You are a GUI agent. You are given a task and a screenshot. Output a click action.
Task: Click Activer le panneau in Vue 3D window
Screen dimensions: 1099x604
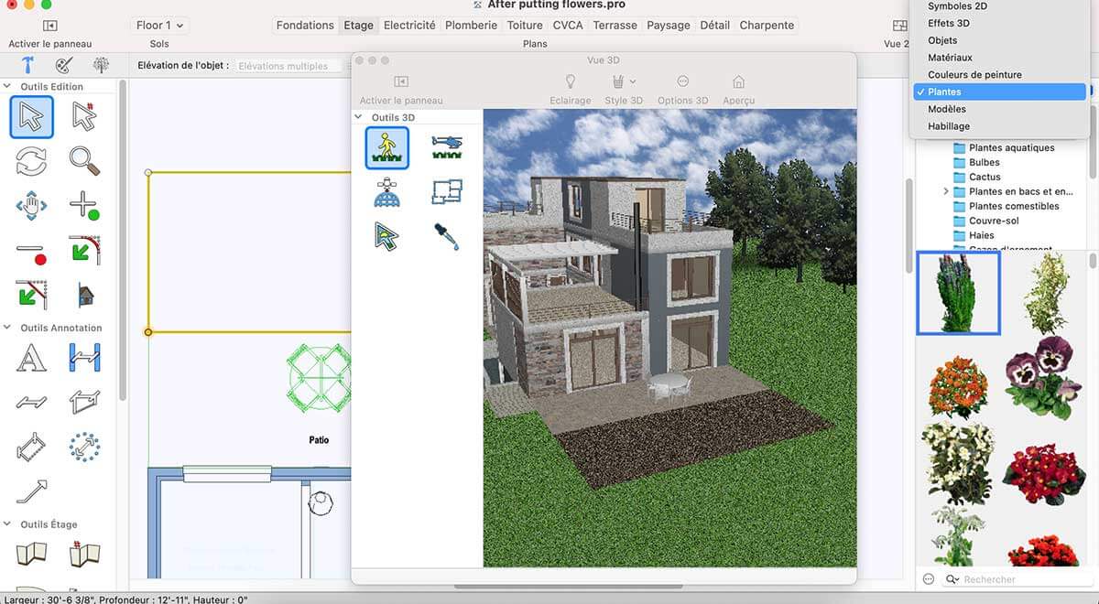click(x=400, y=82)
